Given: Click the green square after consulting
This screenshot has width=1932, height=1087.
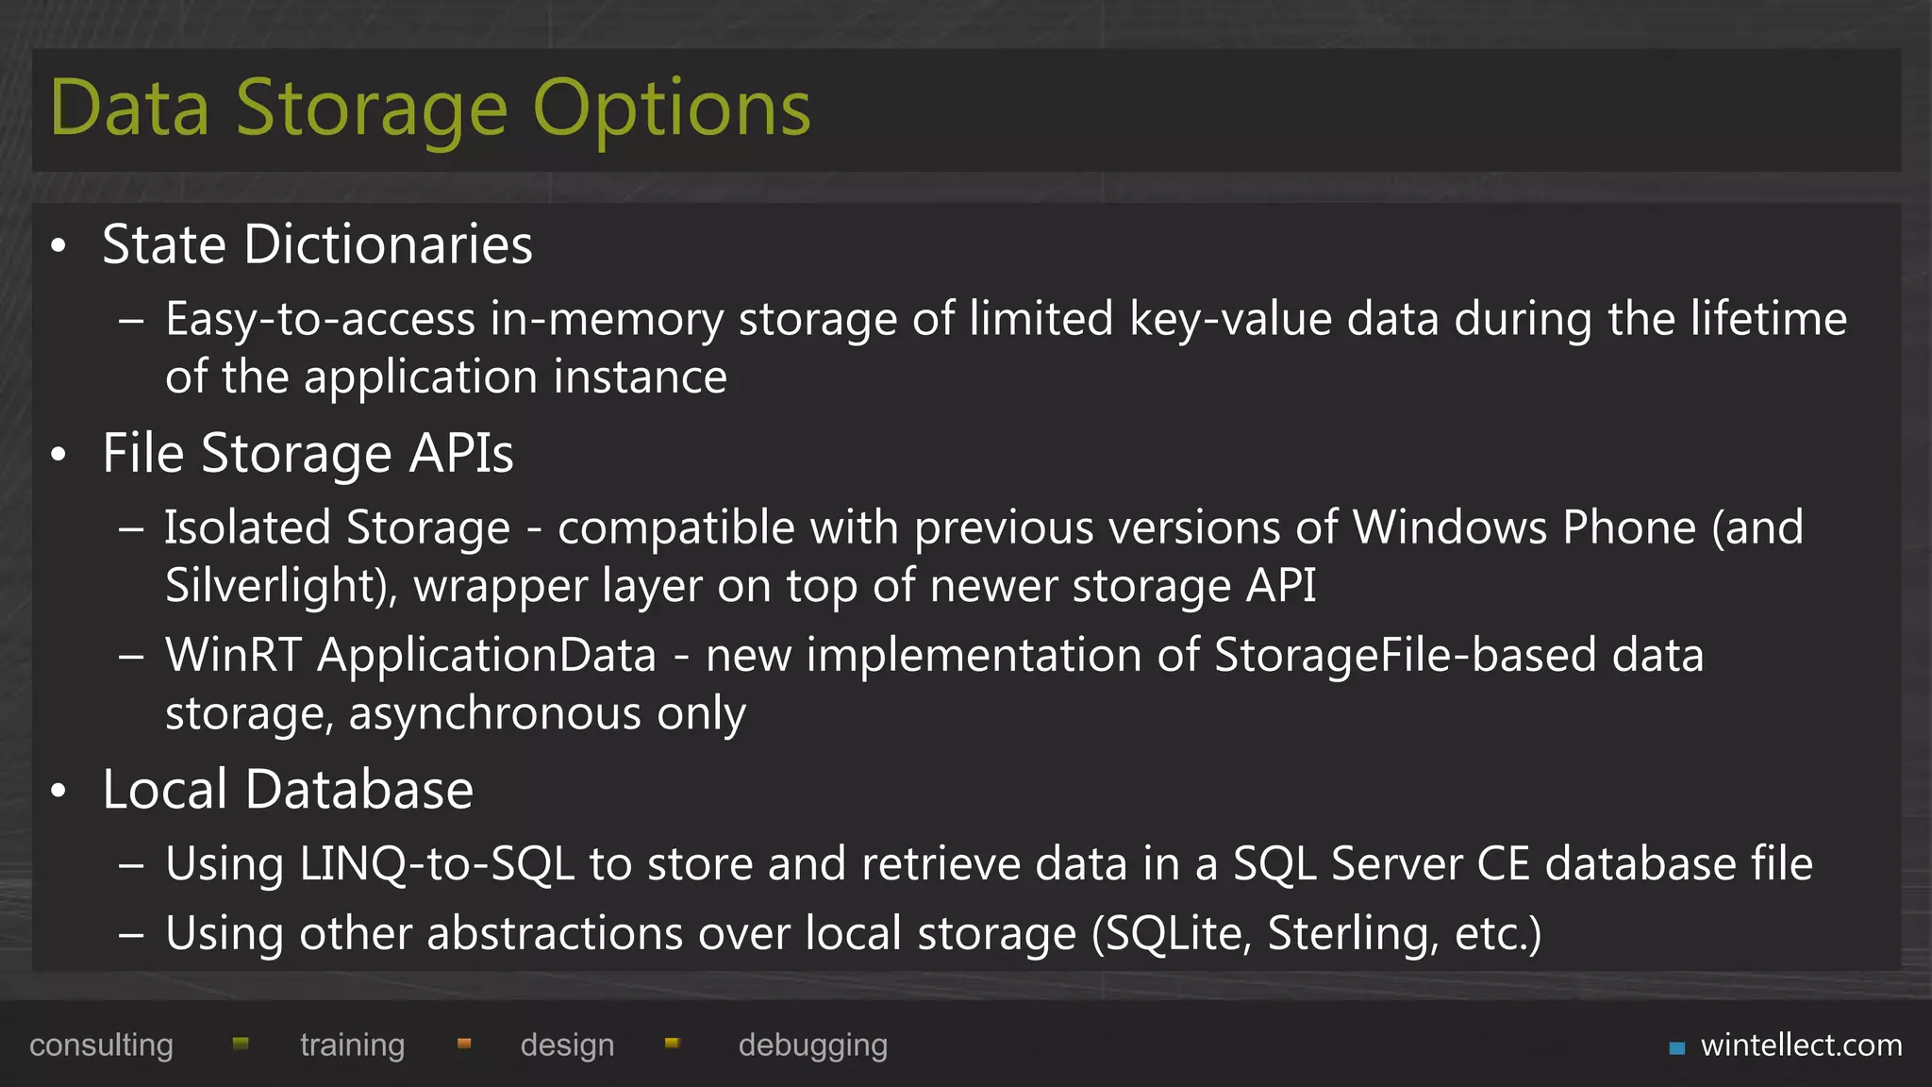Looking at the screenshot, I should tap(241, 1044).
